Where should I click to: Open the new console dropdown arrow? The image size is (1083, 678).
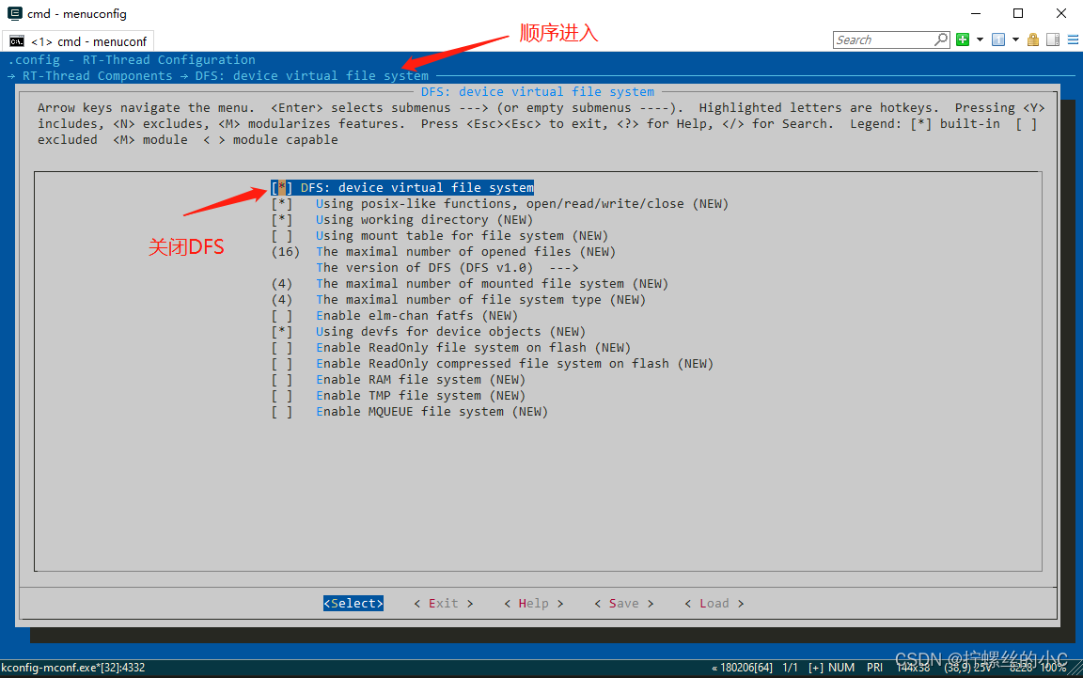(x=980, y=39)
